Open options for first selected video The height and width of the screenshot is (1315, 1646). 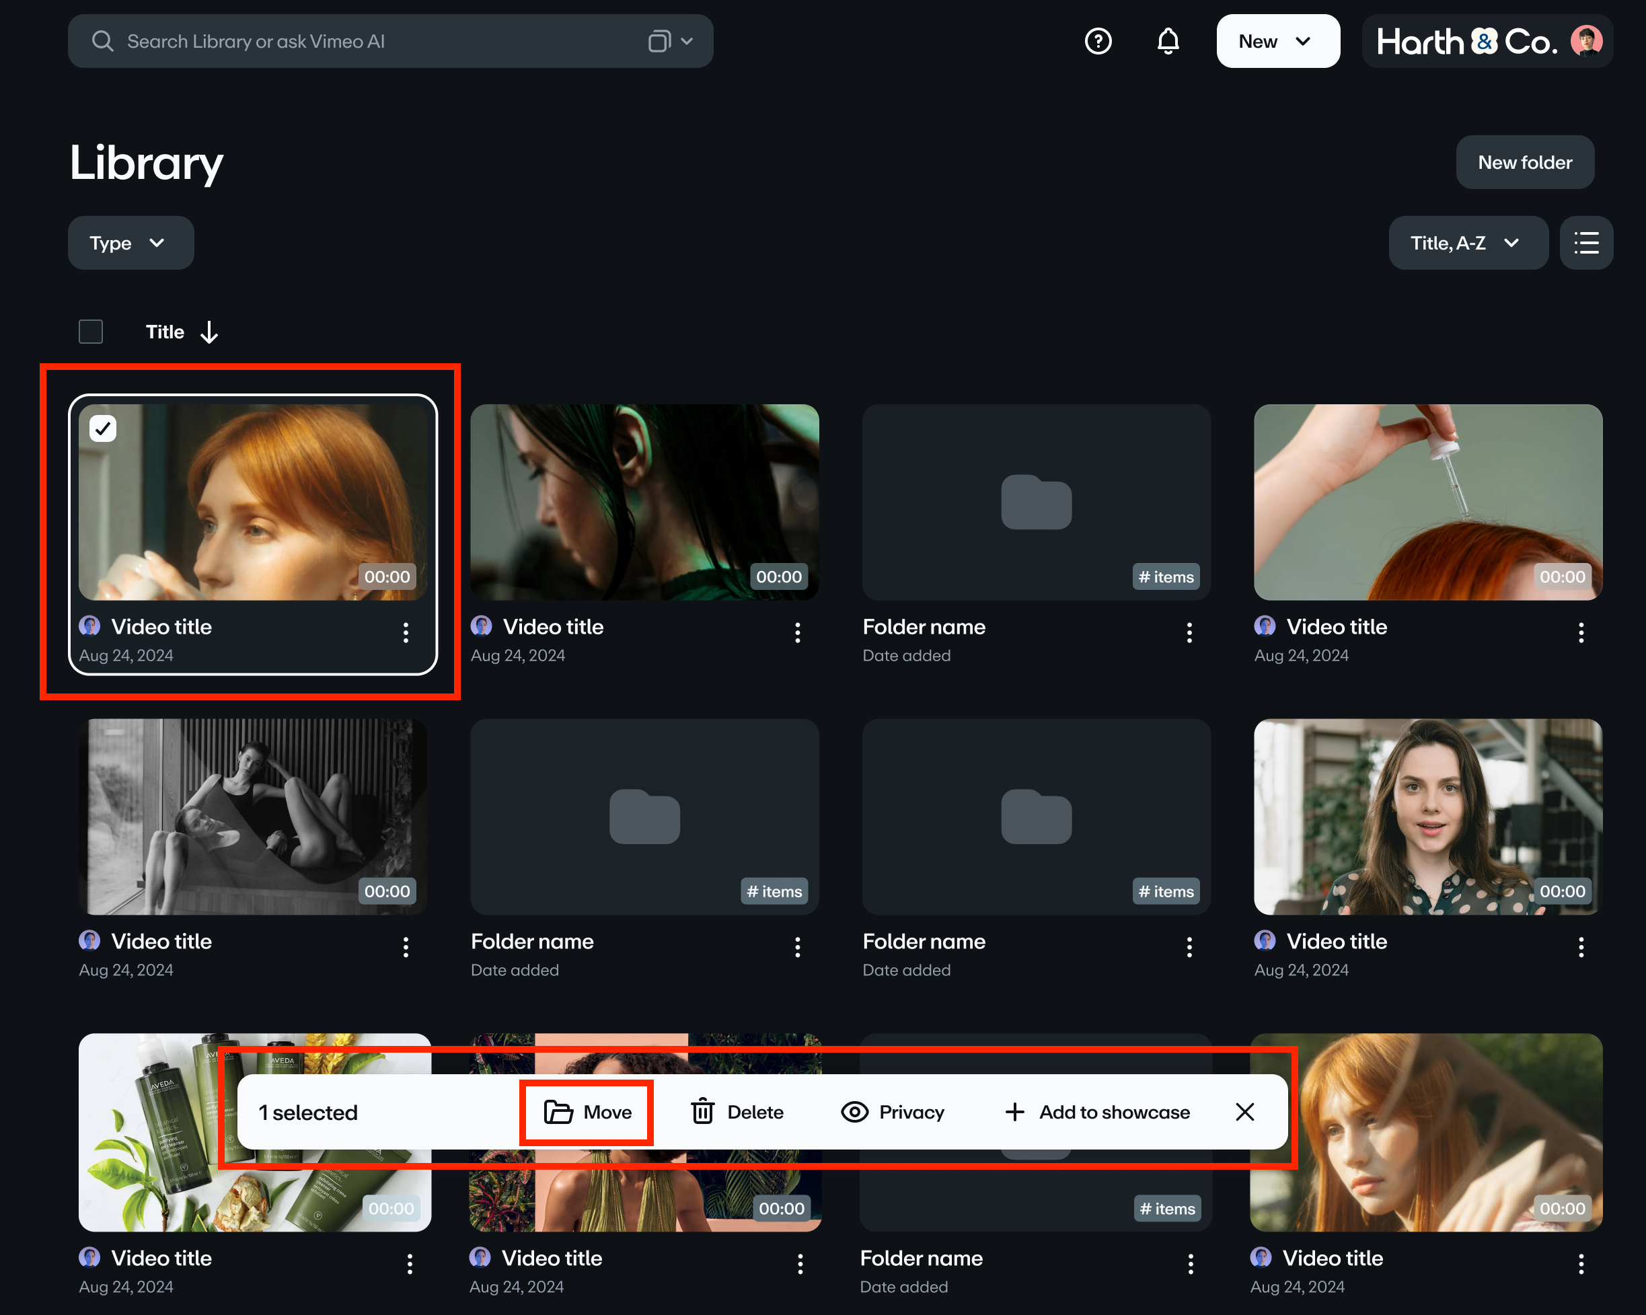406,632
